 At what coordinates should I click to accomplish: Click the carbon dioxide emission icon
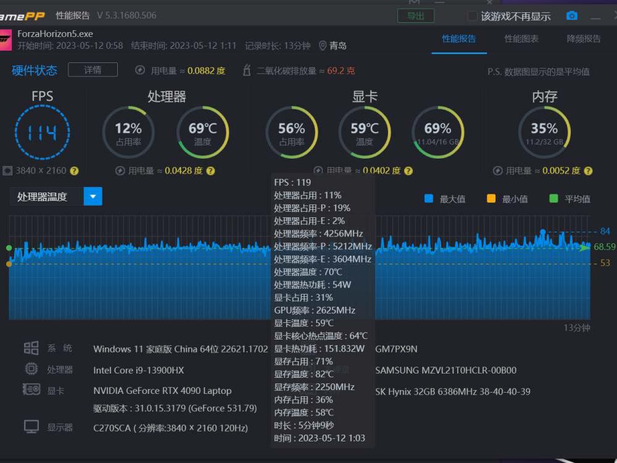[x=247, y=70]
